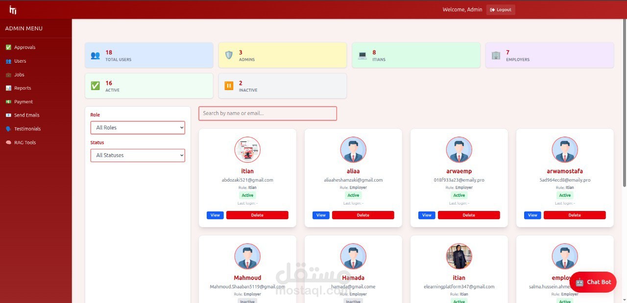Click the Total Users people icon

(95, 55)
